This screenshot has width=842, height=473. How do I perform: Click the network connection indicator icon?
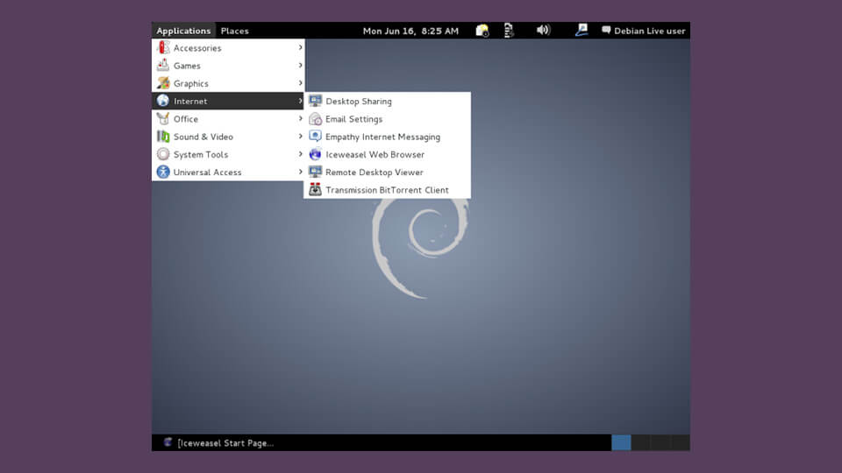coord(581,30)
